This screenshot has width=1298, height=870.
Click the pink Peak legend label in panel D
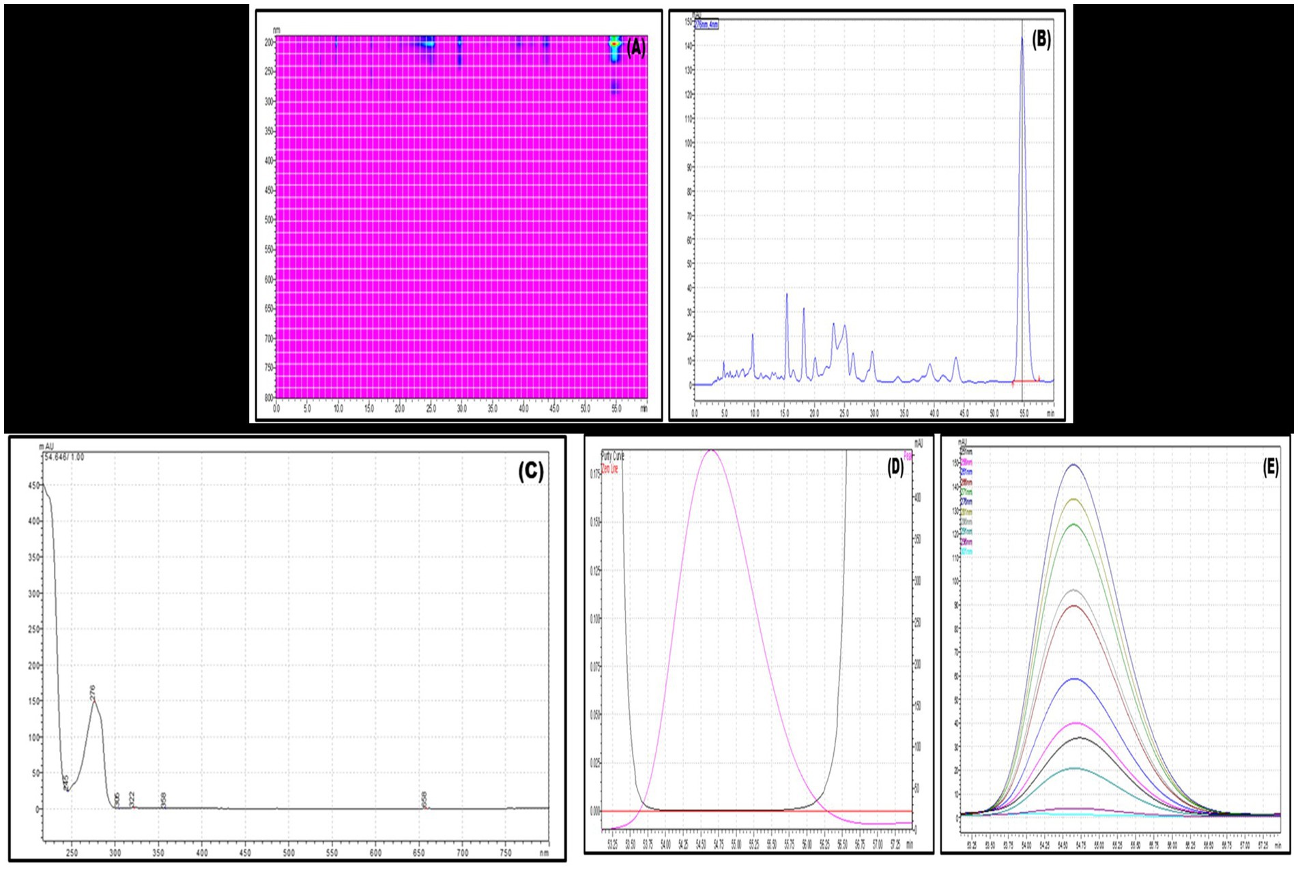(908, 454)
